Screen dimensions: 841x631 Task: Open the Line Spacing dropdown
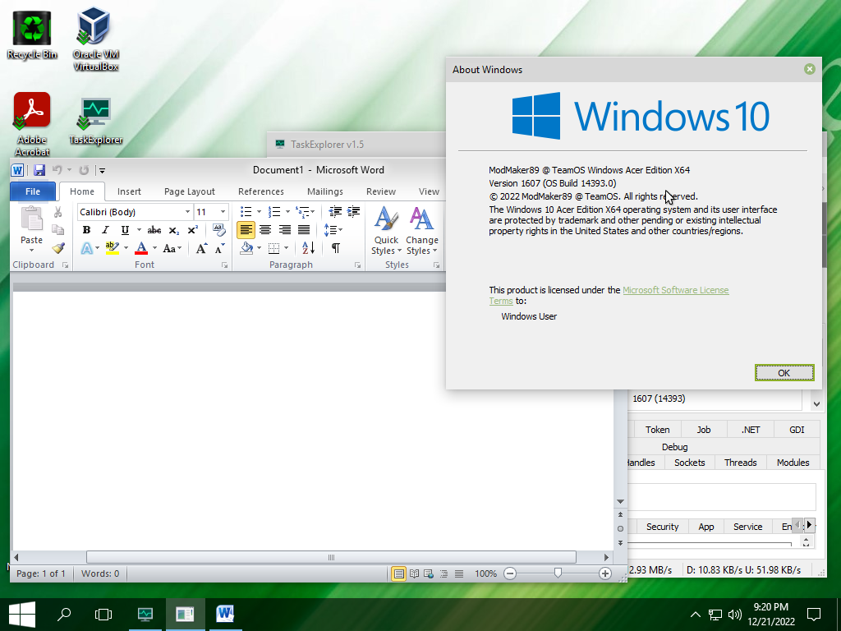(x=333, y=230)
